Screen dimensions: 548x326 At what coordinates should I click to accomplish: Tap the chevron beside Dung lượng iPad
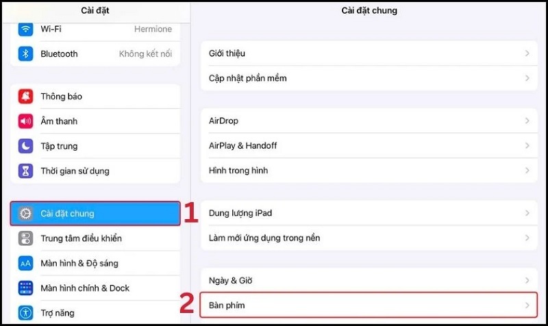(x=527, y=213)
